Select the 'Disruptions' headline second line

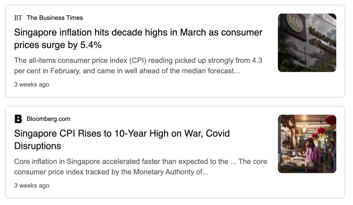tap(38, 146)
